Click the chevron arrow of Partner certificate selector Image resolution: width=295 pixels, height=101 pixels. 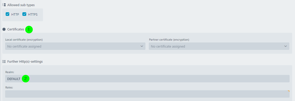[x=285, y=46]
